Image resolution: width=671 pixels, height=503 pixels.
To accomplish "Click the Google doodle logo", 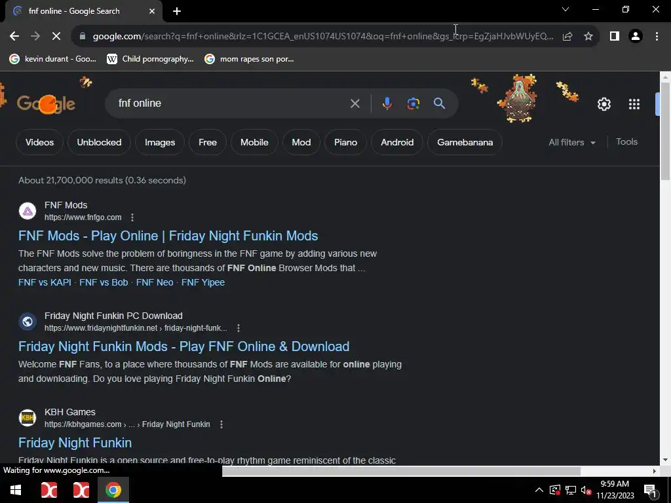I will click(x=47, y=104).
